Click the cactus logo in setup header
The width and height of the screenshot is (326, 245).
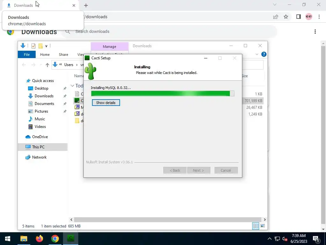[x=90, y=71]
